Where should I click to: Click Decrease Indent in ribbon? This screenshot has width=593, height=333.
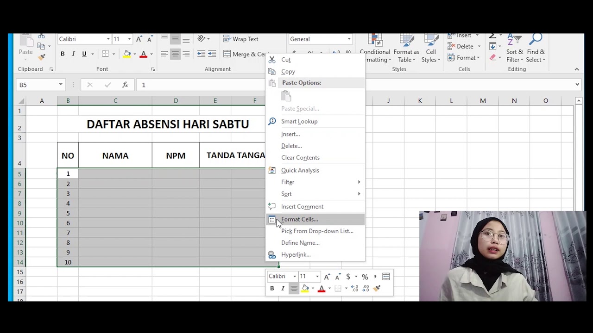[x=201, y=54]
